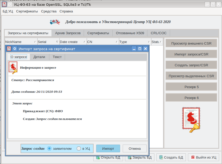Click the Отмена button
The width and height of the screenshot is (222, 164).
pos(135,148)
